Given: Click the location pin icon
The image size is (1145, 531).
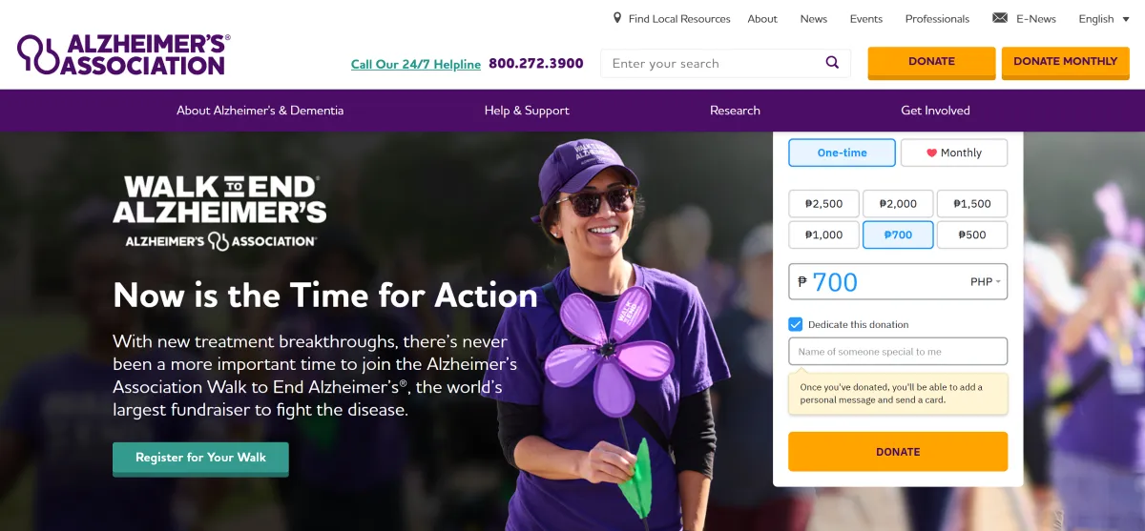Looking at the screenshot, I should (x=617, y=18).
